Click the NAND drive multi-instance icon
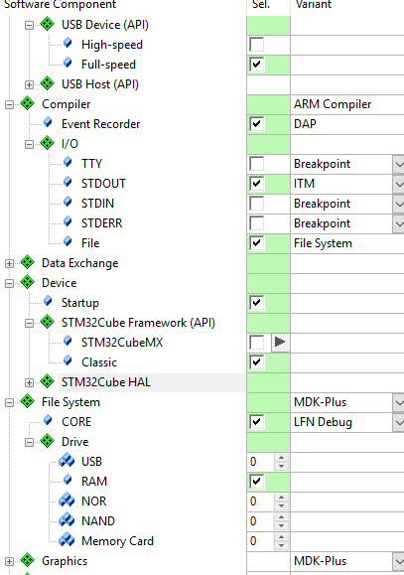The image size is (404, 575). [67, 520]
